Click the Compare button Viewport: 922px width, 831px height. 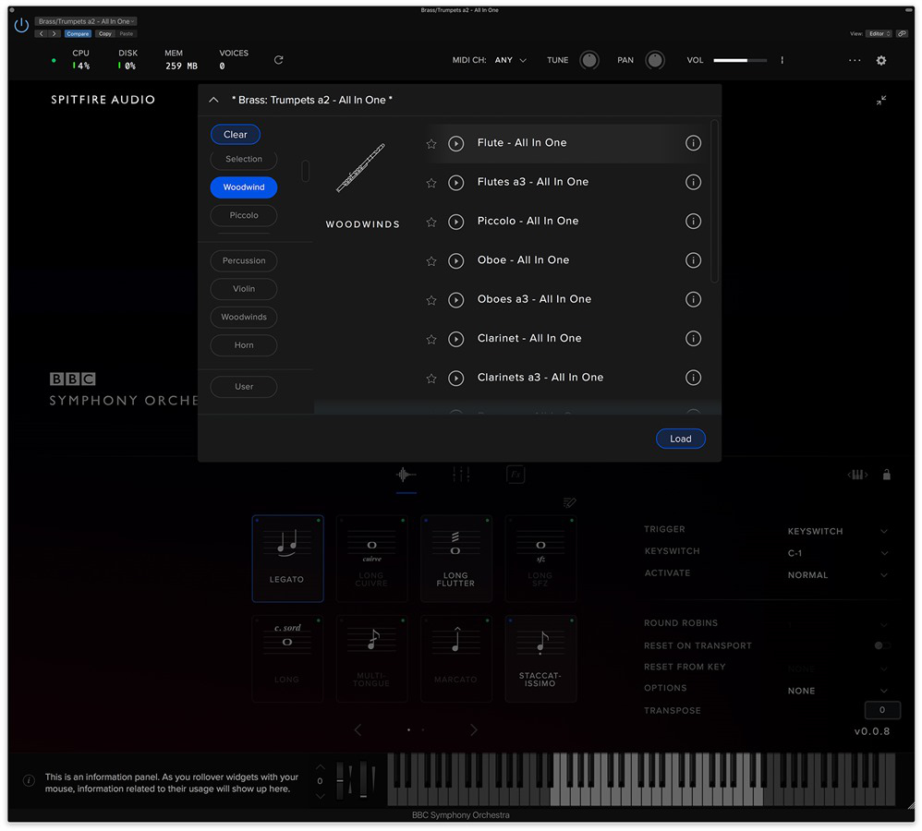tap(78, 34)
